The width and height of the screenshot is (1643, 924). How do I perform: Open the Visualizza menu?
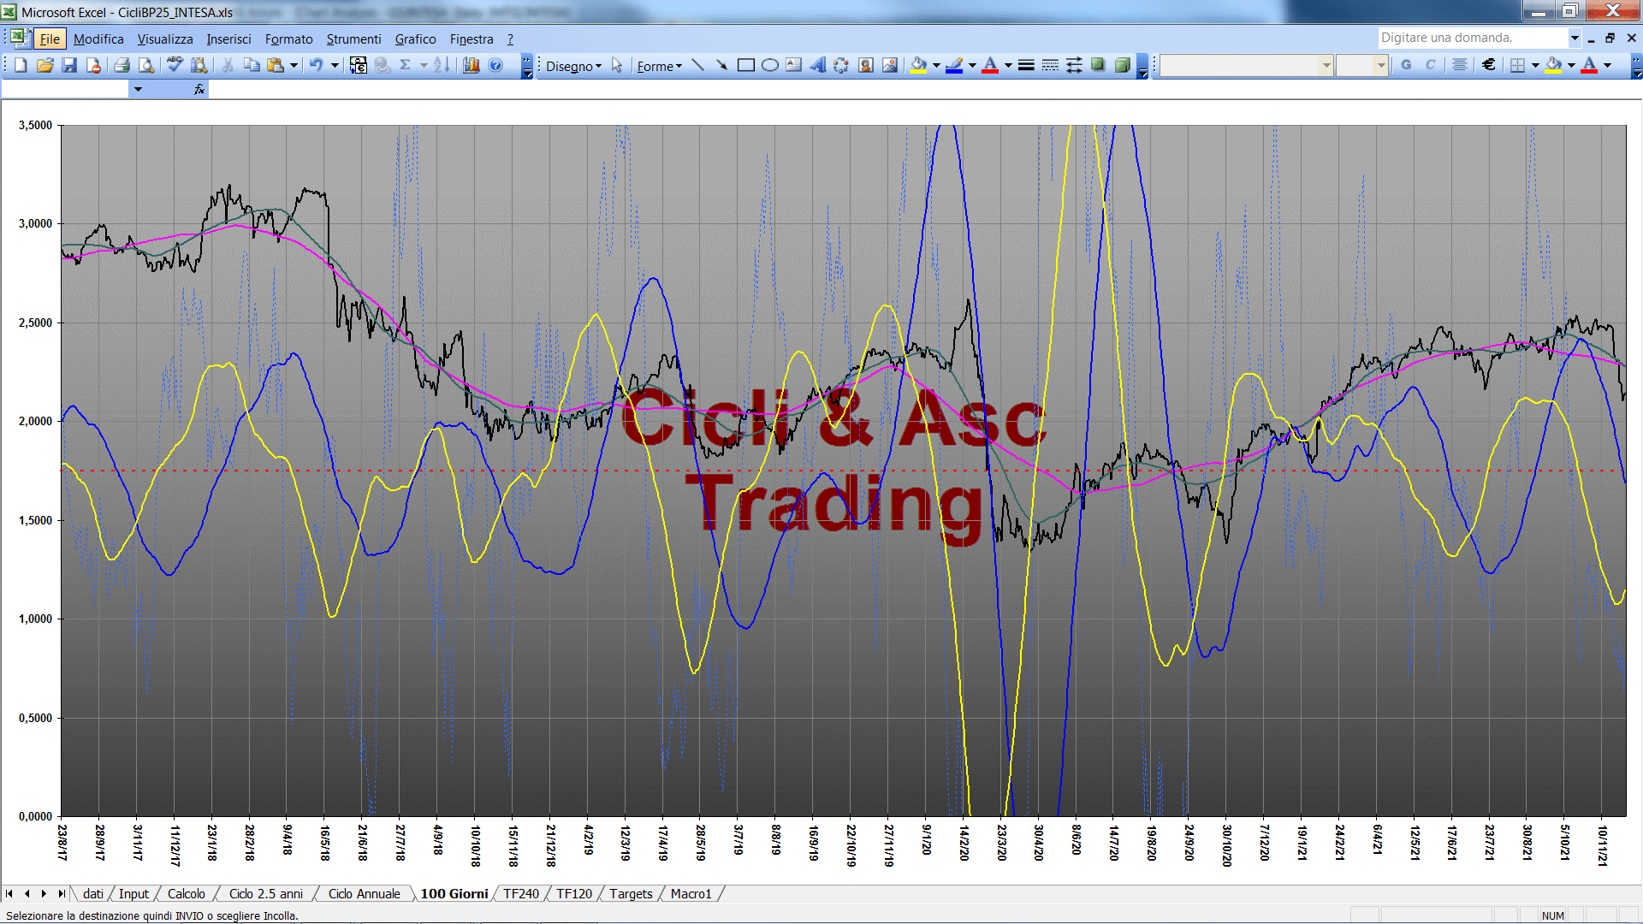click(165, 38)
